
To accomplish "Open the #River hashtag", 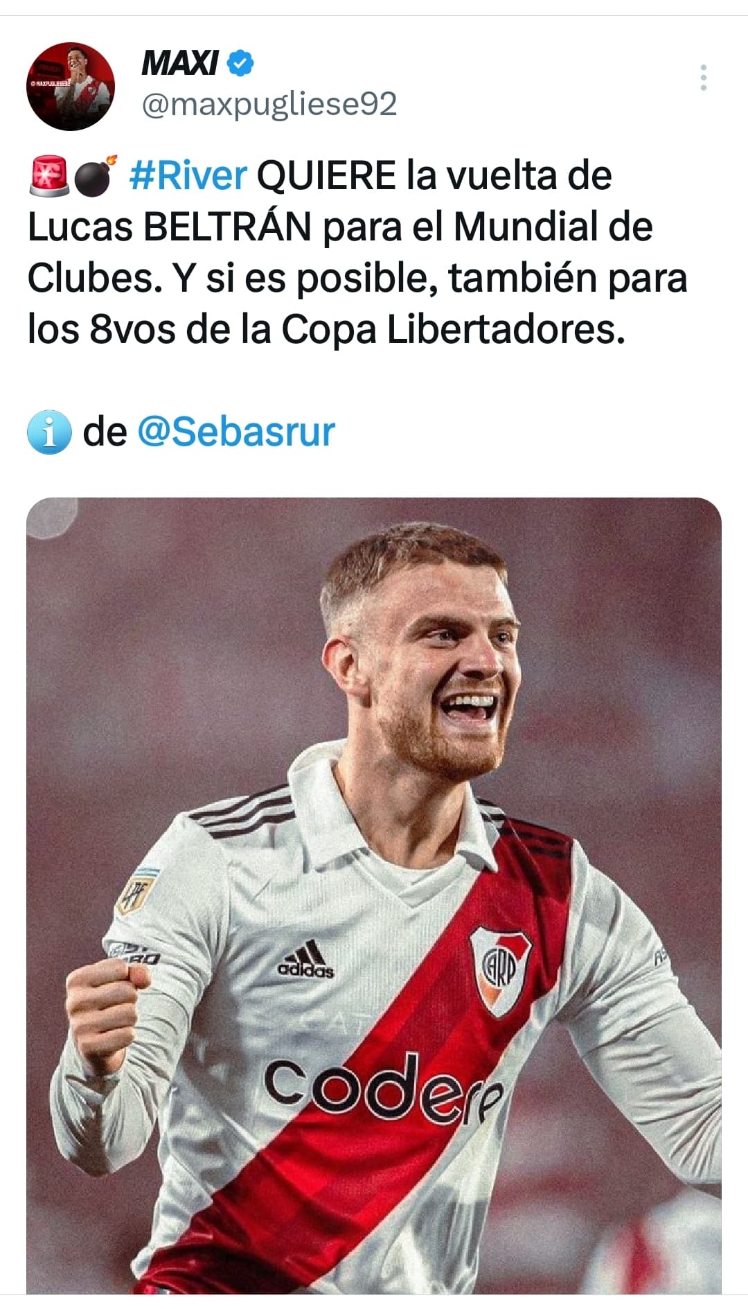I will point(188,175).
